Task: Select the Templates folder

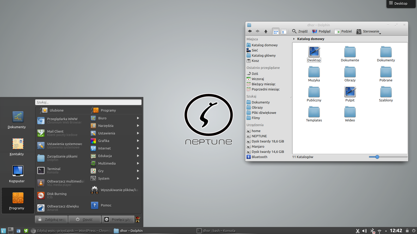Action: [314, 114]
